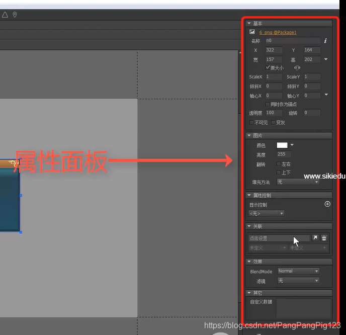Open the first 未定义 relation dropdown
This screenshot has height=335, width=346.
tap(268, 247)
